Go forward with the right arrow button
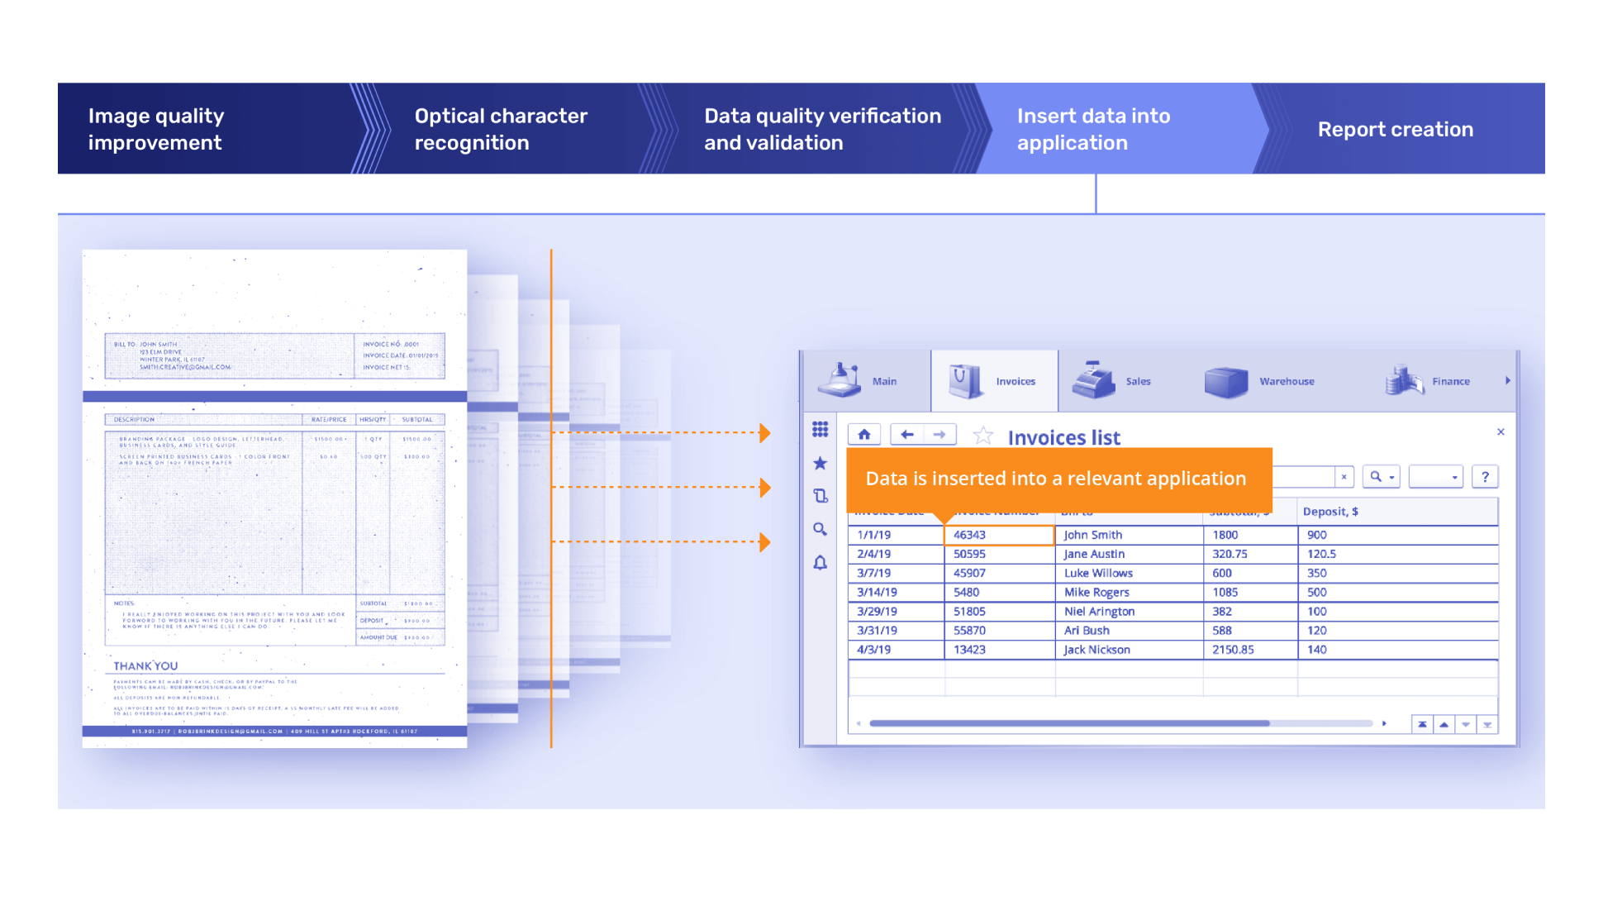1603x901 pixels. point(939,435)
